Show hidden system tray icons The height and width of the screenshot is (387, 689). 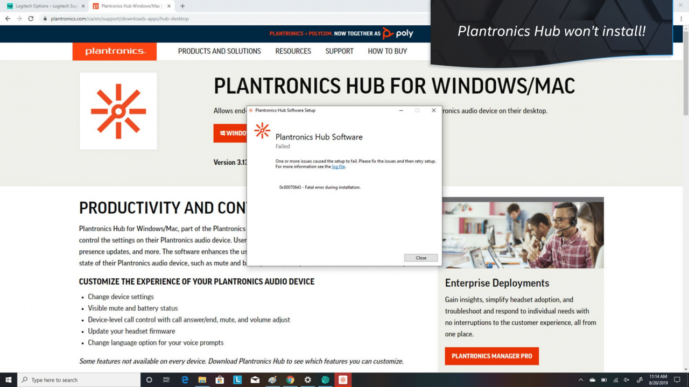click(x=581, y=379)
